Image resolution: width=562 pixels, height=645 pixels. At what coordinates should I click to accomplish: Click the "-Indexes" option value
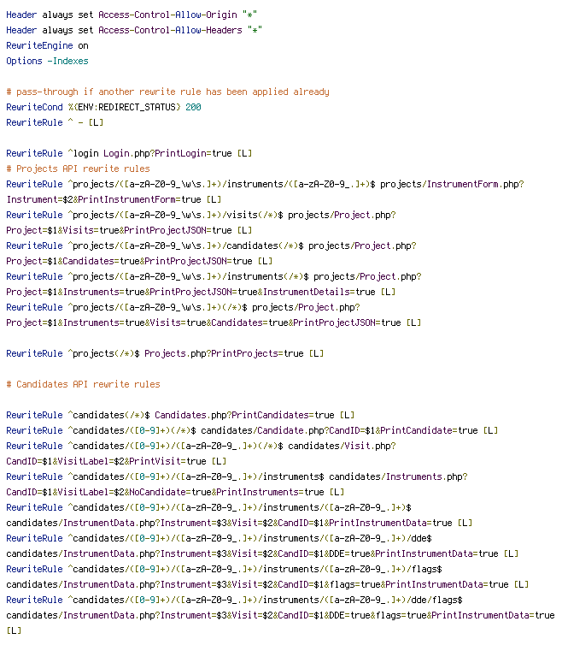point(67,62)
